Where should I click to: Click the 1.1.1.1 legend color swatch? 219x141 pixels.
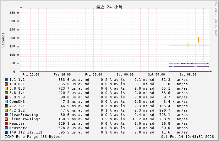pos(6,80)
